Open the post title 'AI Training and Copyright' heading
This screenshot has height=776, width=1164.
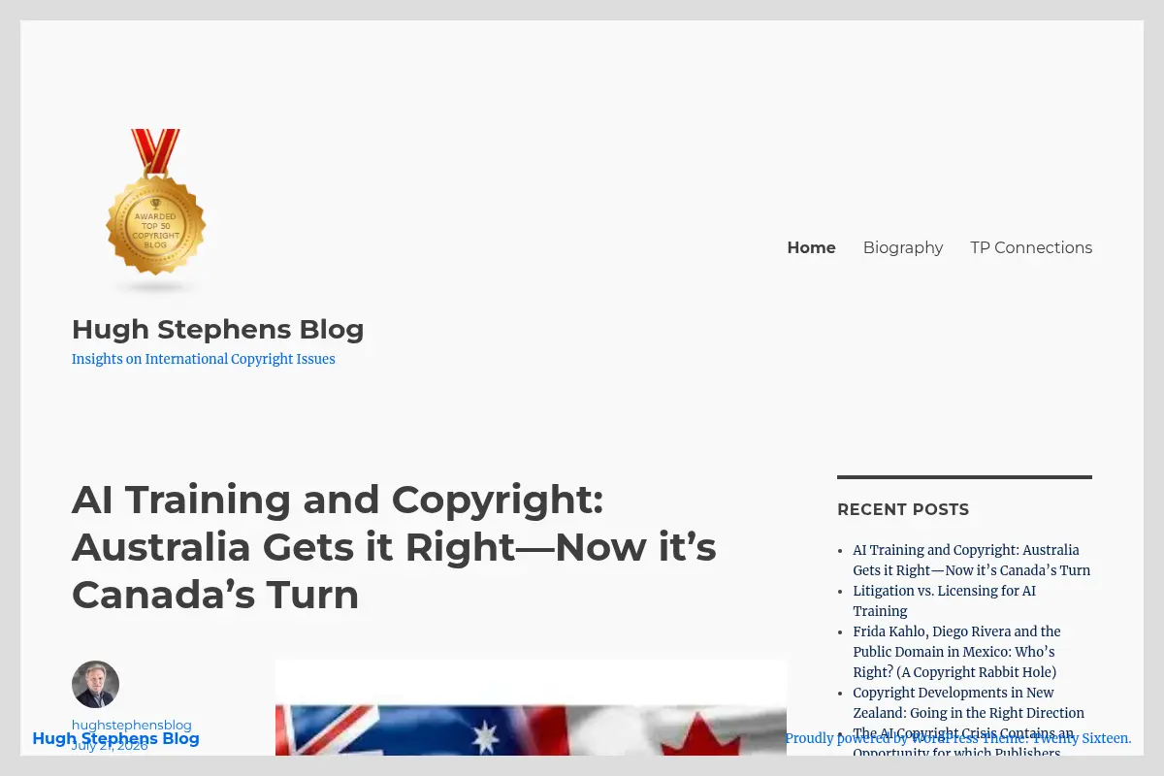point(394,547)
